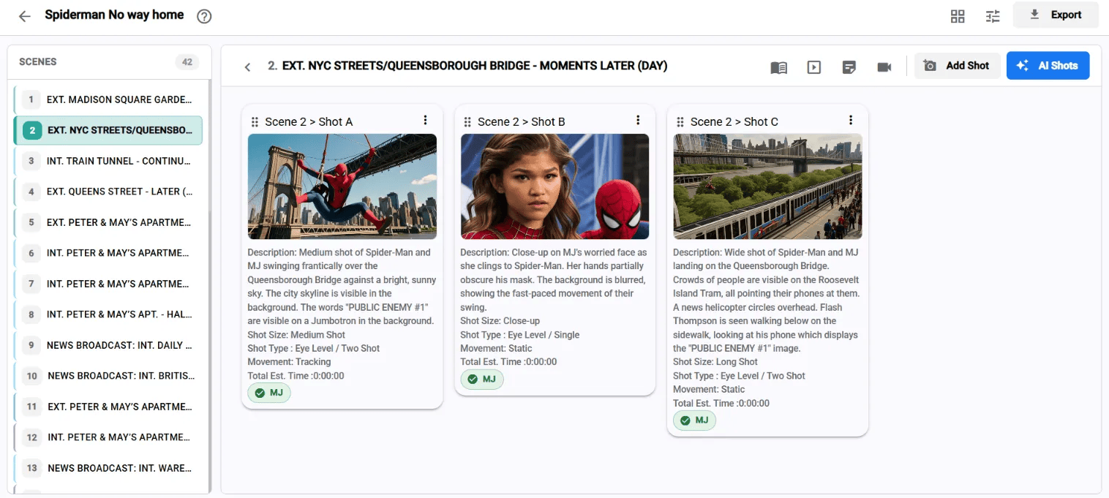Open Shot C three-dot menu
1109x498 pixels.
pos(851,120)
